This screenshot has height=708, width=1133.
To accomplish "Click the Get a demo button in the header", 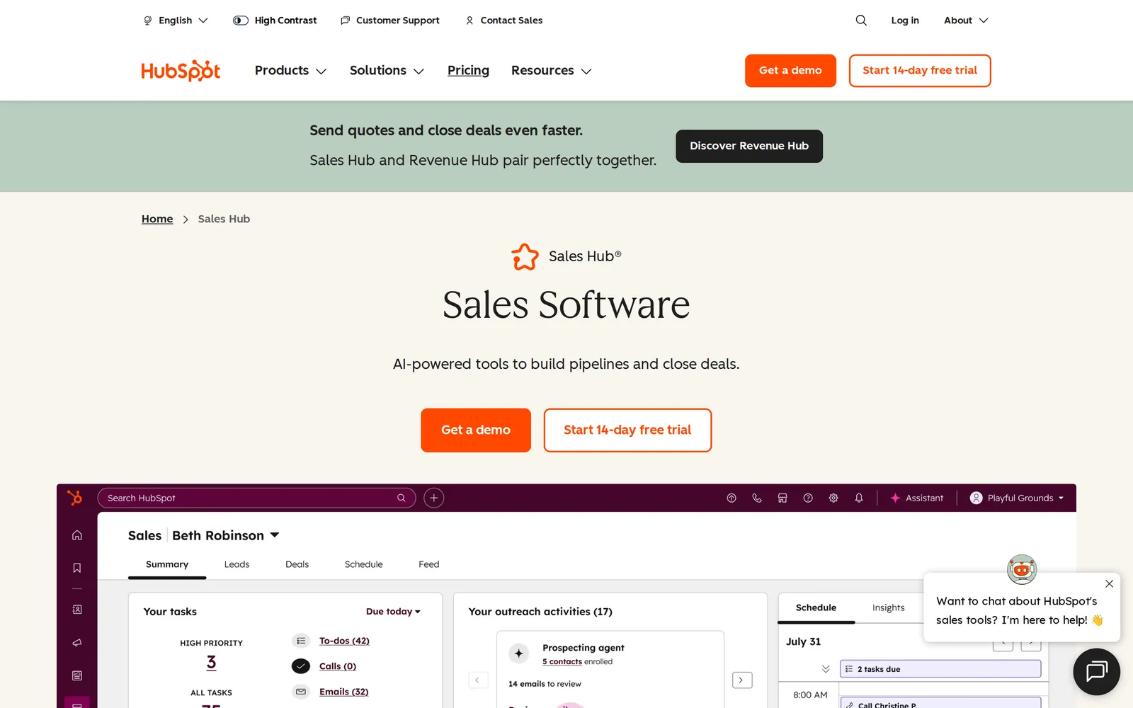I will click(x=790, y=70).
